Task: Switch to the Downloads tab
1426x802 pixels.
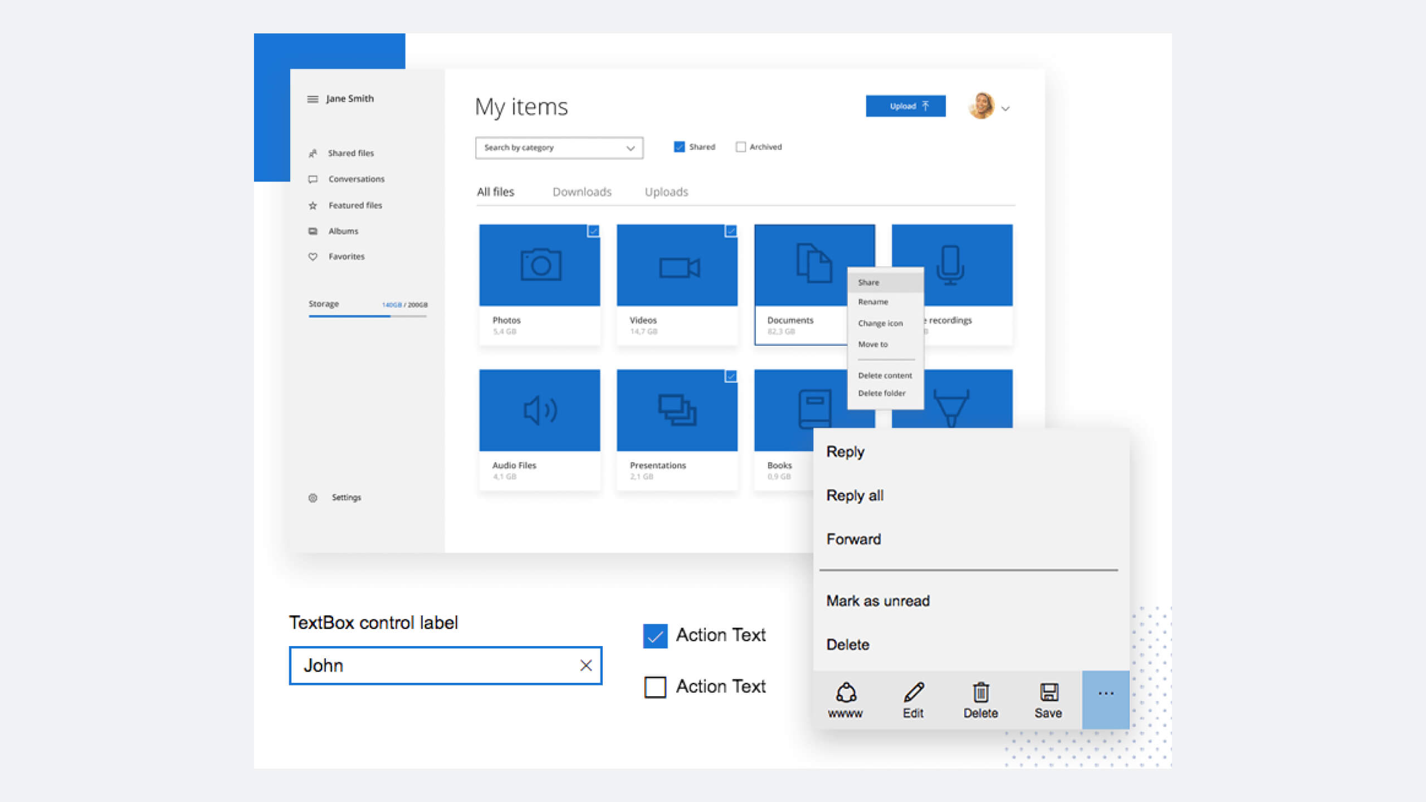Action: point(582,192)
